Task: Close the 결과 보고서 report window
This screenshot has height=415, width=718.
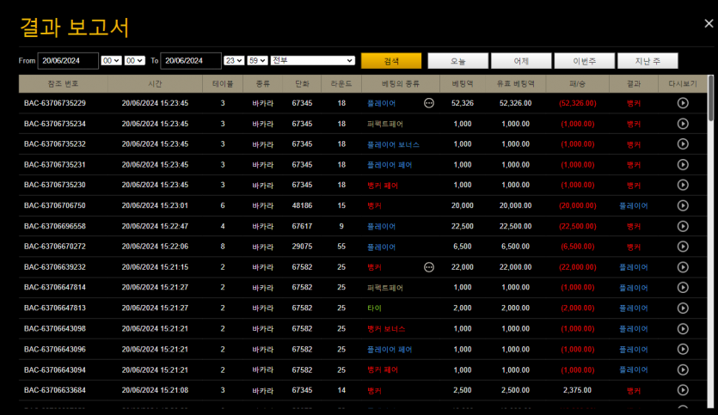Action: coord(709,23)
